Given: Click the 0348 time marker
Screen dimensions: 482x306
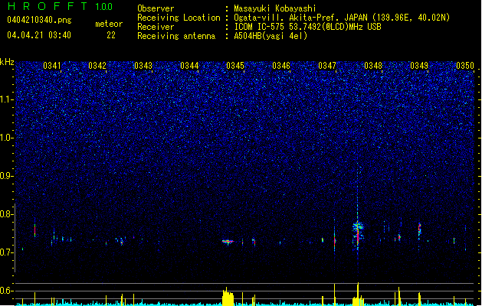Looking at the screenshot, I should pos(373,66).
